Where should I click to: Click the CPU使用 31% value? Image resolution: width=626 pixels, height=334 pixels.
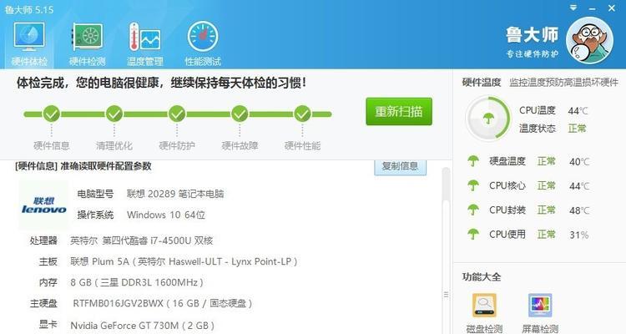[x=579, y=235]
